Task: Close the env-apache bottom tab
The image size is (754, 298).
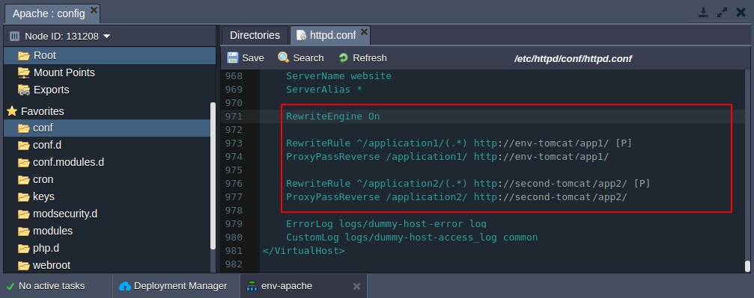Action: click(x=356, y=287)
